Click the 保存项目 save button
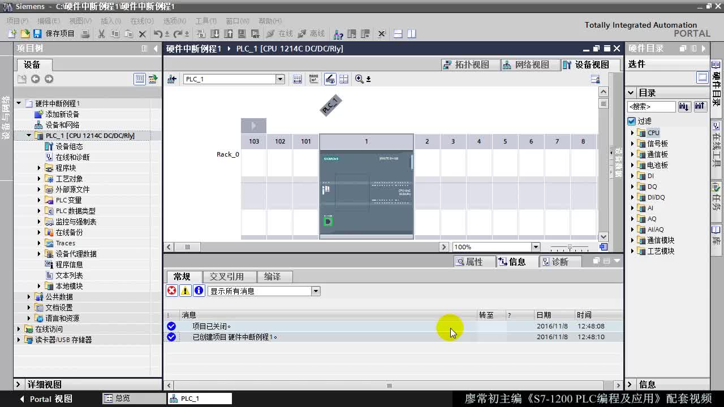Image resolution: width=724 pixels, height=407 pixels. pos(54,34)
